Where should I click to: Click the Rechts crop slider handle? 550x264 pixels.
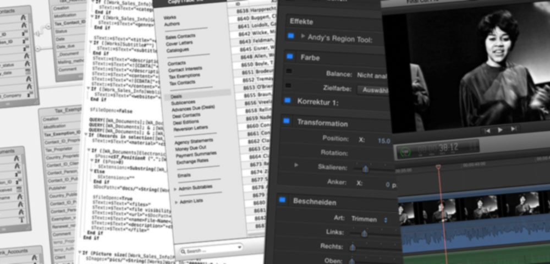tap(353, 247)
